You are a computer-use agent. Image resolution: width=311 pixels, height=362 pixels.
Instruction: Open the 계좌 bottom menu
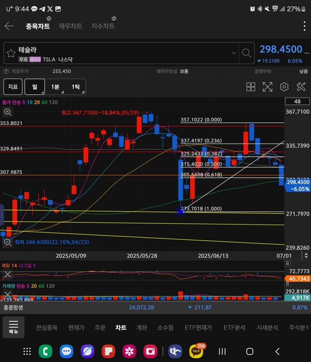tap(142, 328)
